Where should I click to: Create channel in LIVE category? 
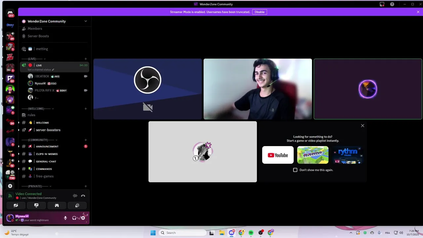coord(86,59)
